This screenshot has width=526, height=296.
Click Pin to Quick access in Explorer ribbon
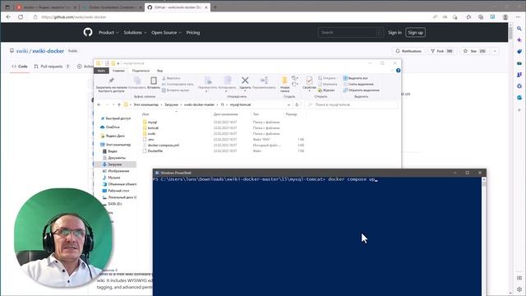[x=112, y=85]
